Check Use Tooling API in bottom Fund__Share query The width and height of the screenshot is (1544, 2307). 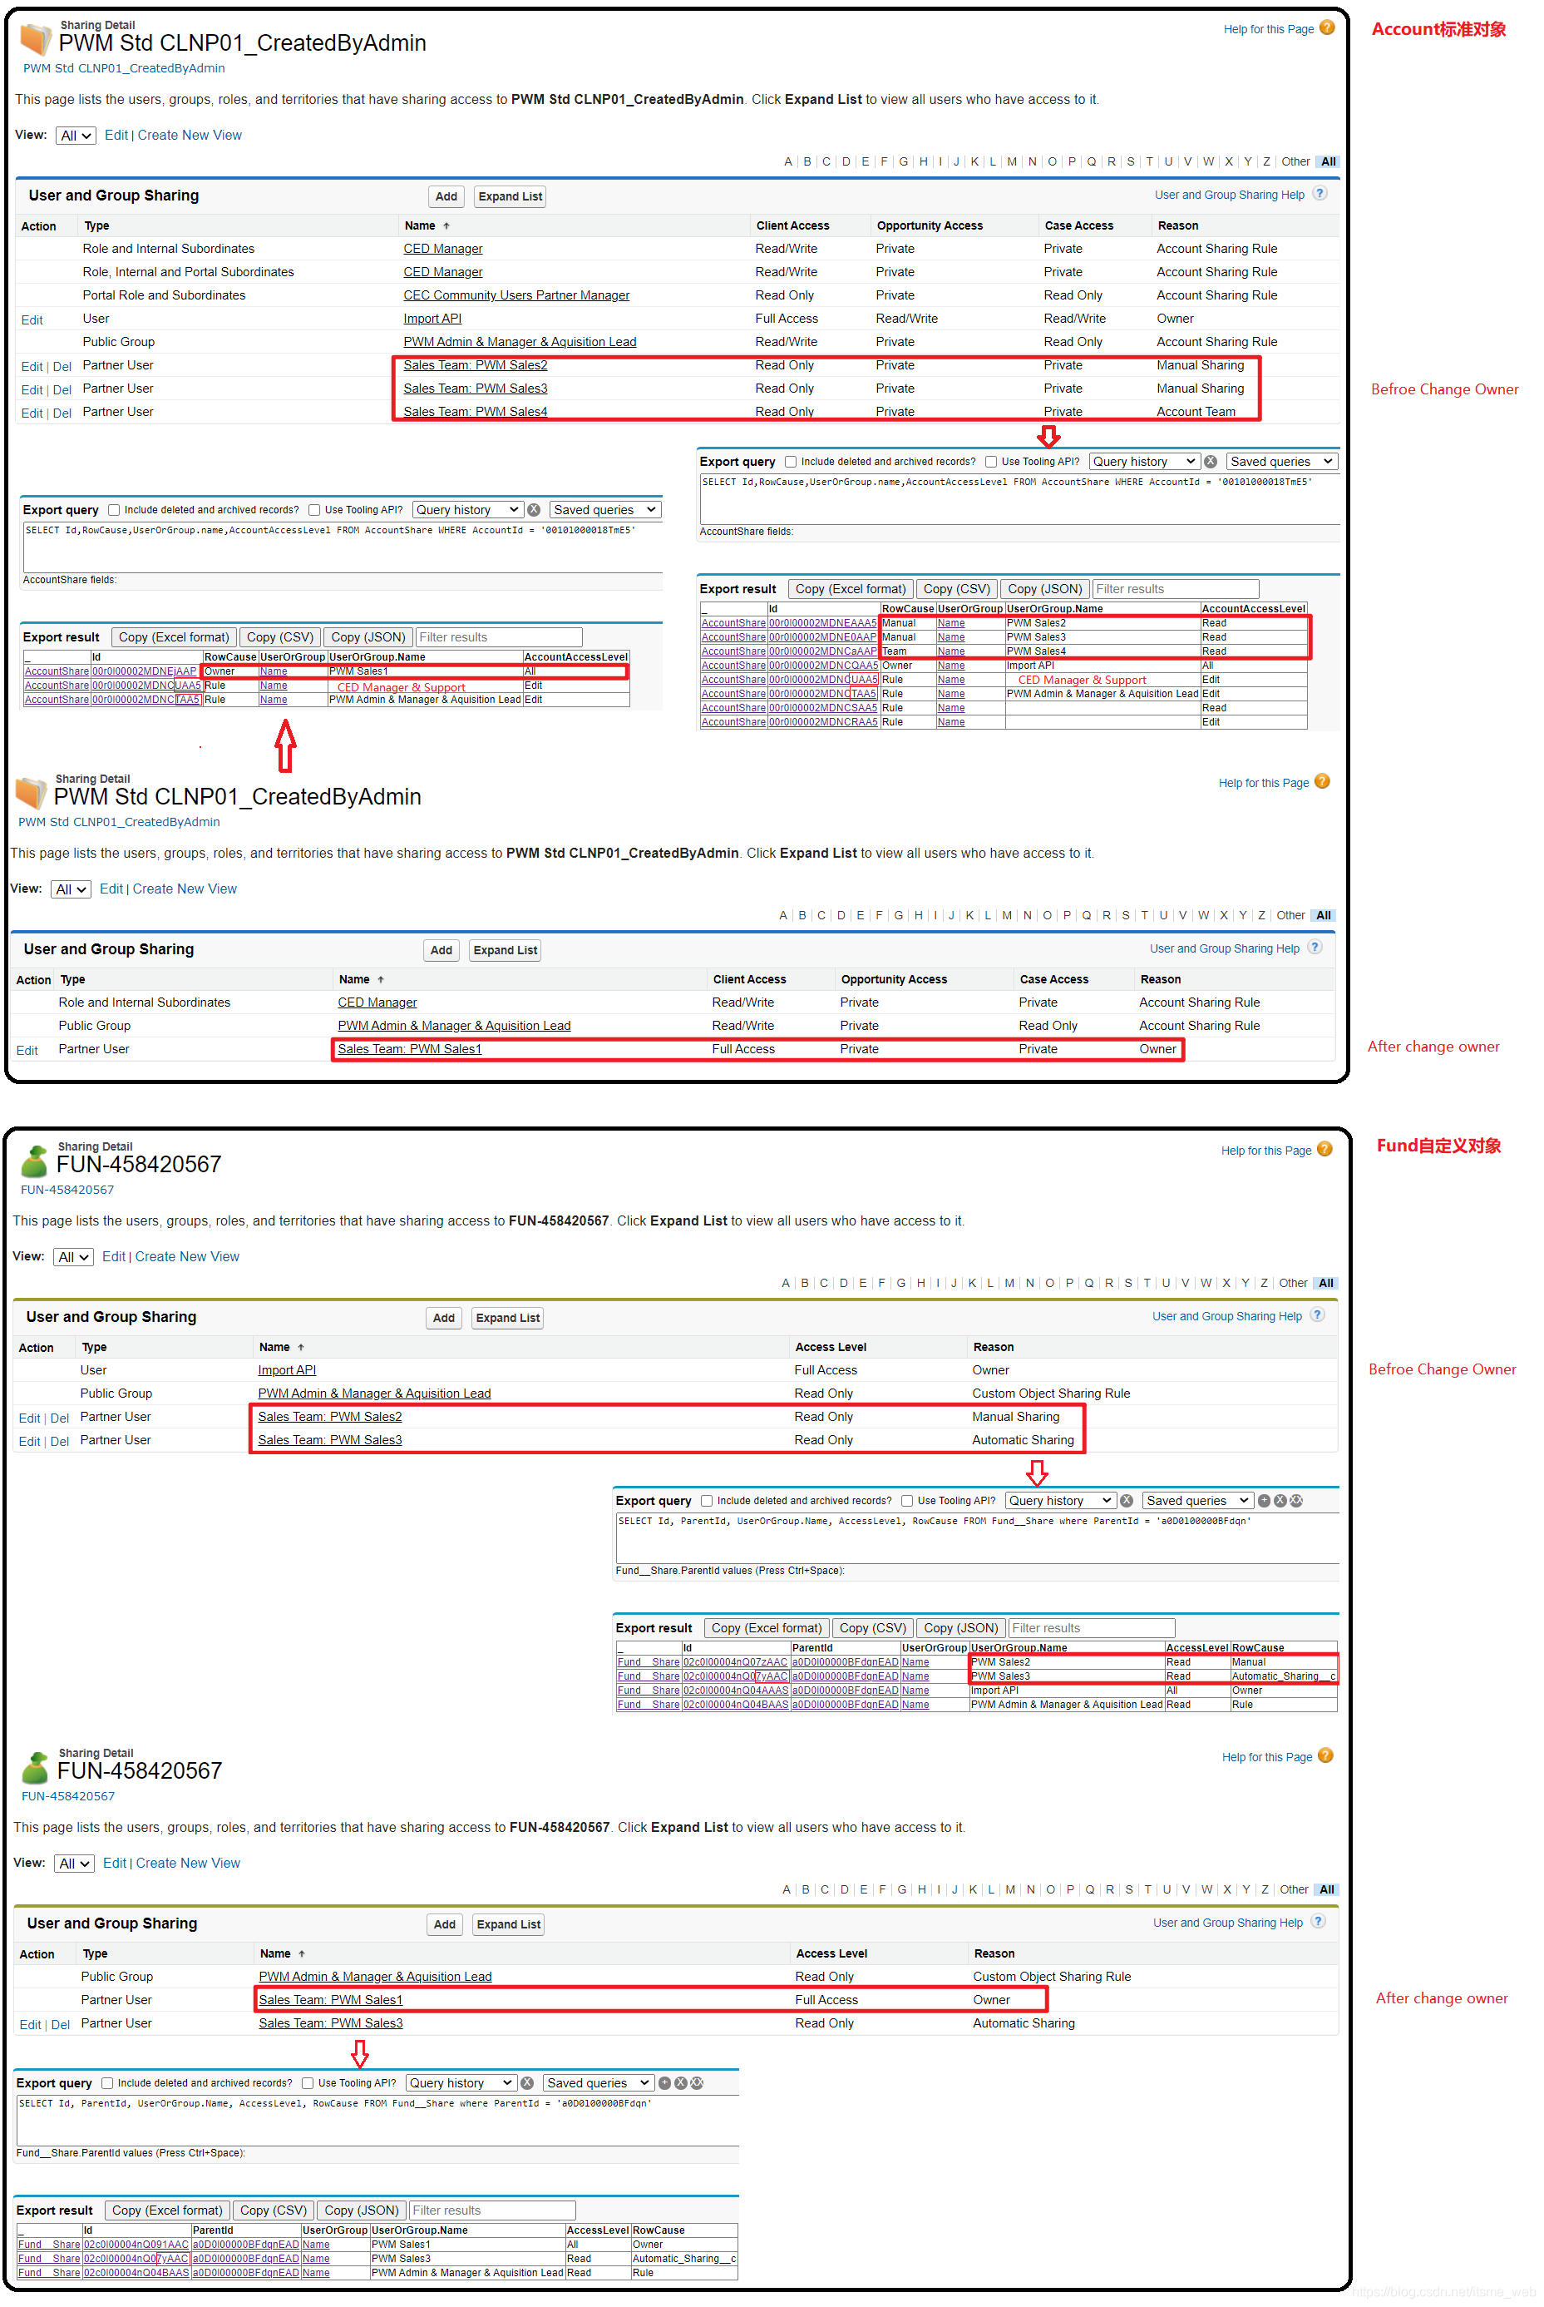pyautogui.click(x=308, y=2083)
